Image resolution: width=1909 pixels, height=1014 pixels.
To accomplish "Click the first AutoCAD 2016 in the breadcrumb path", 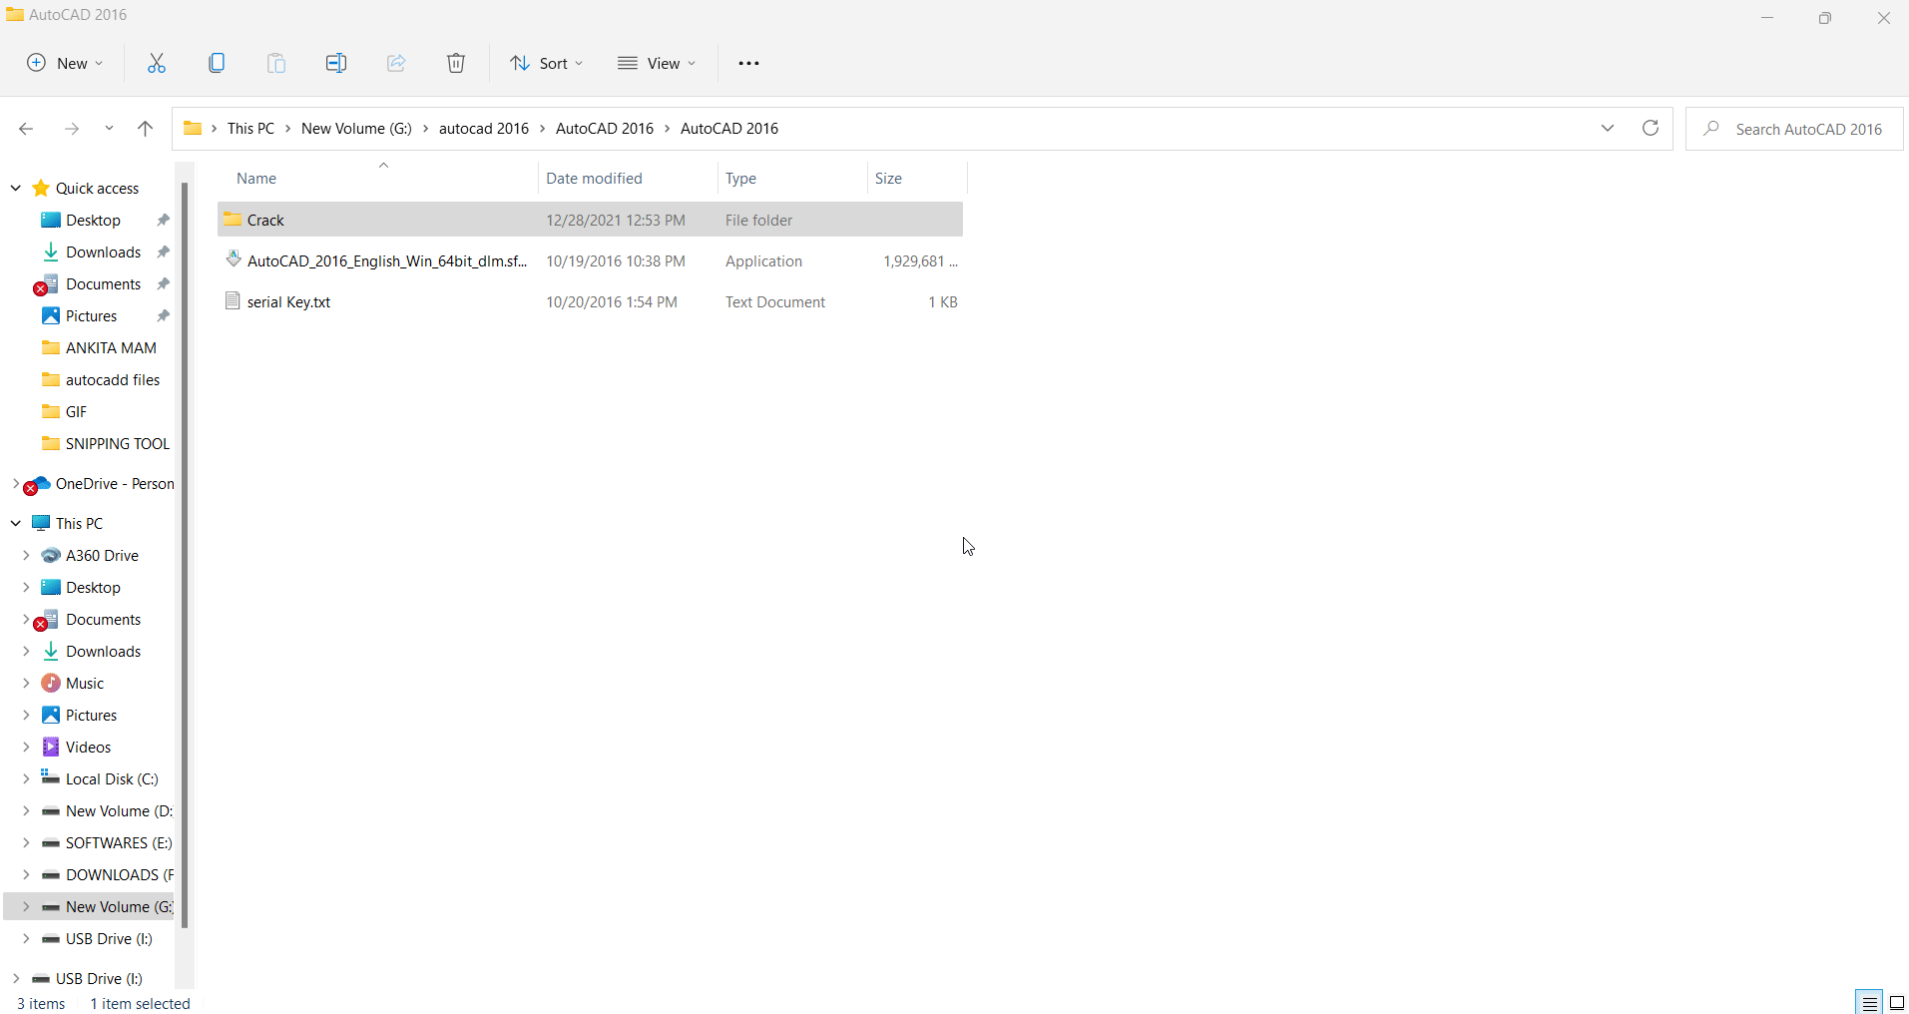I will coord(605,128).
